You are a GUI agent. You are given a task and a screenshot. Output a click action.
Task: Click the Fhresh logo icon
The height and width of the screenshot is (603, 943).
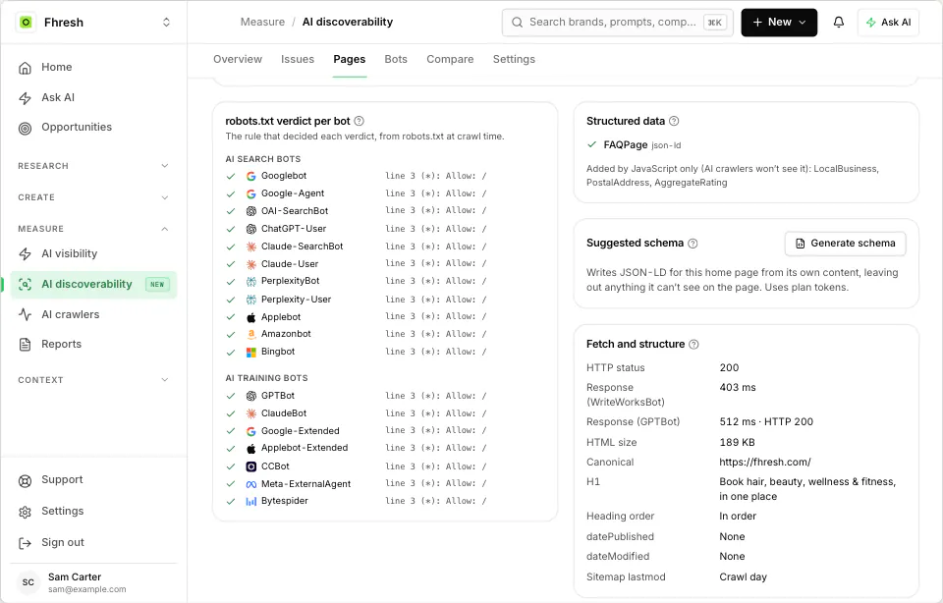(x=26, y=23)
